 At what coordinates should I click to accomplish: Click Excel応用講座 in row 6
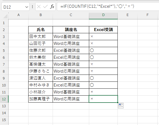pyautogui.click(x=71, y=57)
